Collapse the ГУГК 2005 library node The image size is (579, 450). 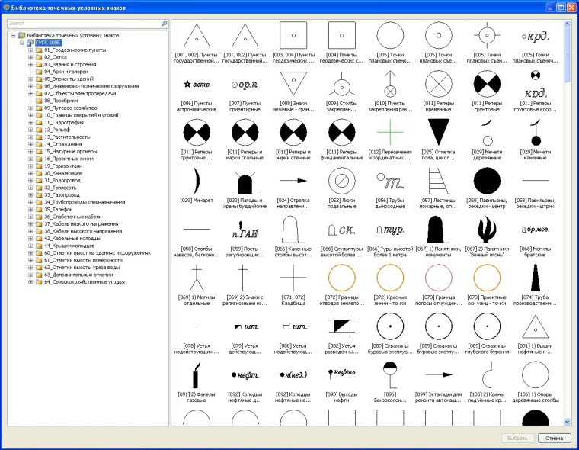click(21, 43)
